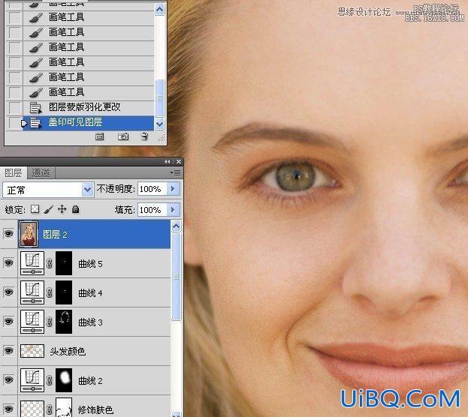Click the curves adjustment icon of 曲线 3

point(32,322)
